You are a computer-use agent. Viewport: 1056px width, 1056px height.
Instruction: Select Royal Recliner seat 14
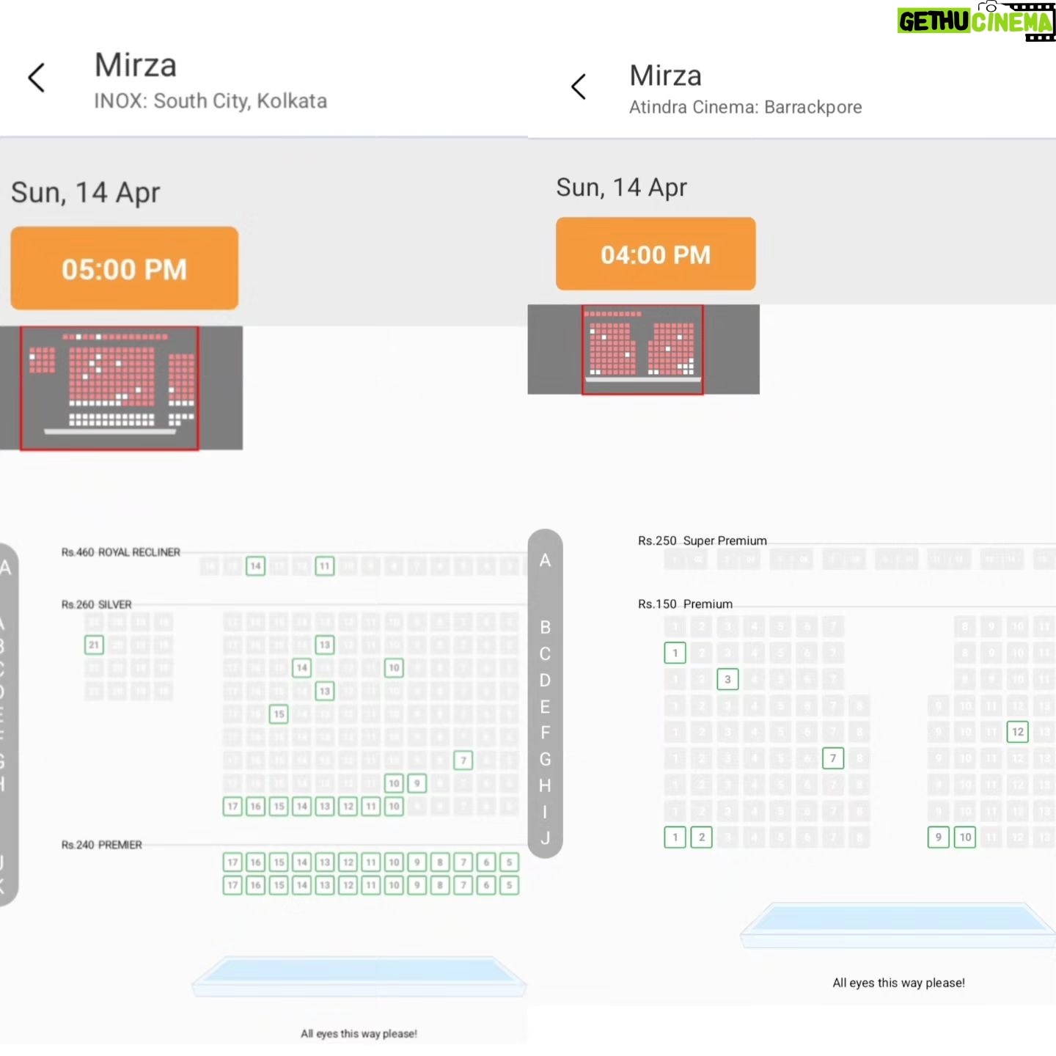(255, 566)
